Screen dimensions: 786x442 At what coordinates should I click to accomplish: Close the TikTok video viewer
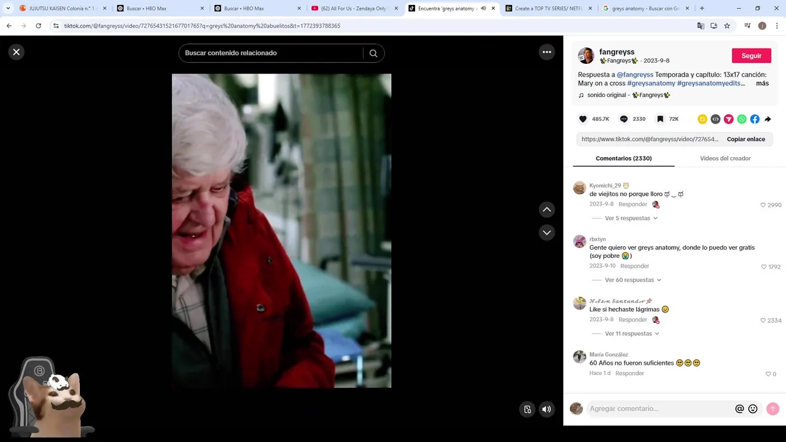coord(17,52)
